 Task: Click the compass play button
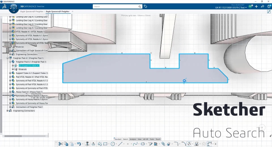pyautogui.click(x=14, y=8)
